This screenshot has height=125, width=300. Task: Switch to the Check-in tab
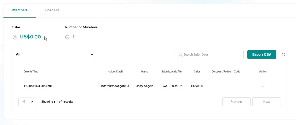pyautogui.click(x=52, y=10)
